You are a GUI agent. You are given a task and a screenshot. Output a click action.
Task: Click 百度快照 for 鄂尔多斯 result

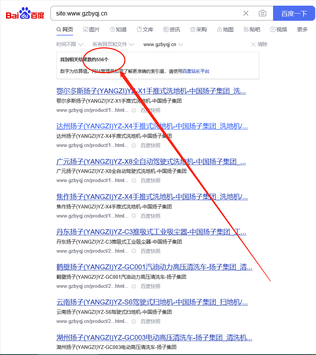pos(151,110)
